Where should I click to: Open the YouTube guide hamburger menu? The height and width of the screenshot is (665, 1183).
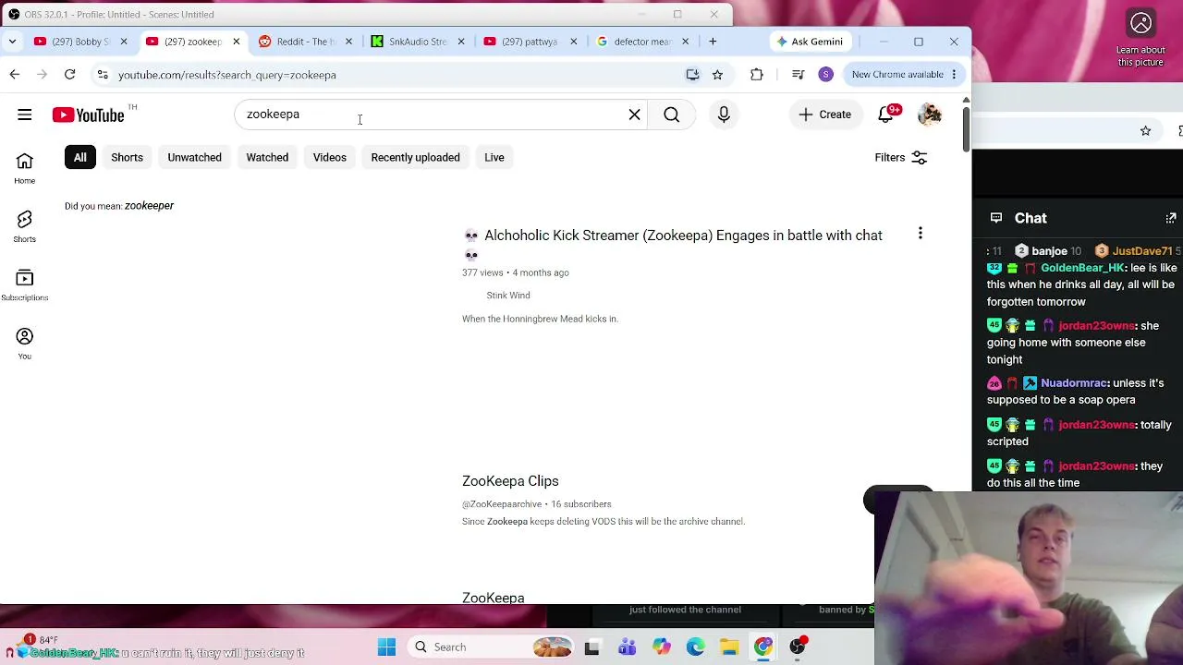25,115
